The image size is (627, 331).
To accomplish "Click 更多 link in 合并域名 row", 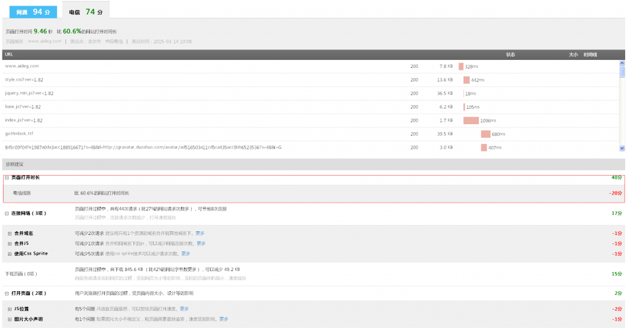I will tap(200, 233).
